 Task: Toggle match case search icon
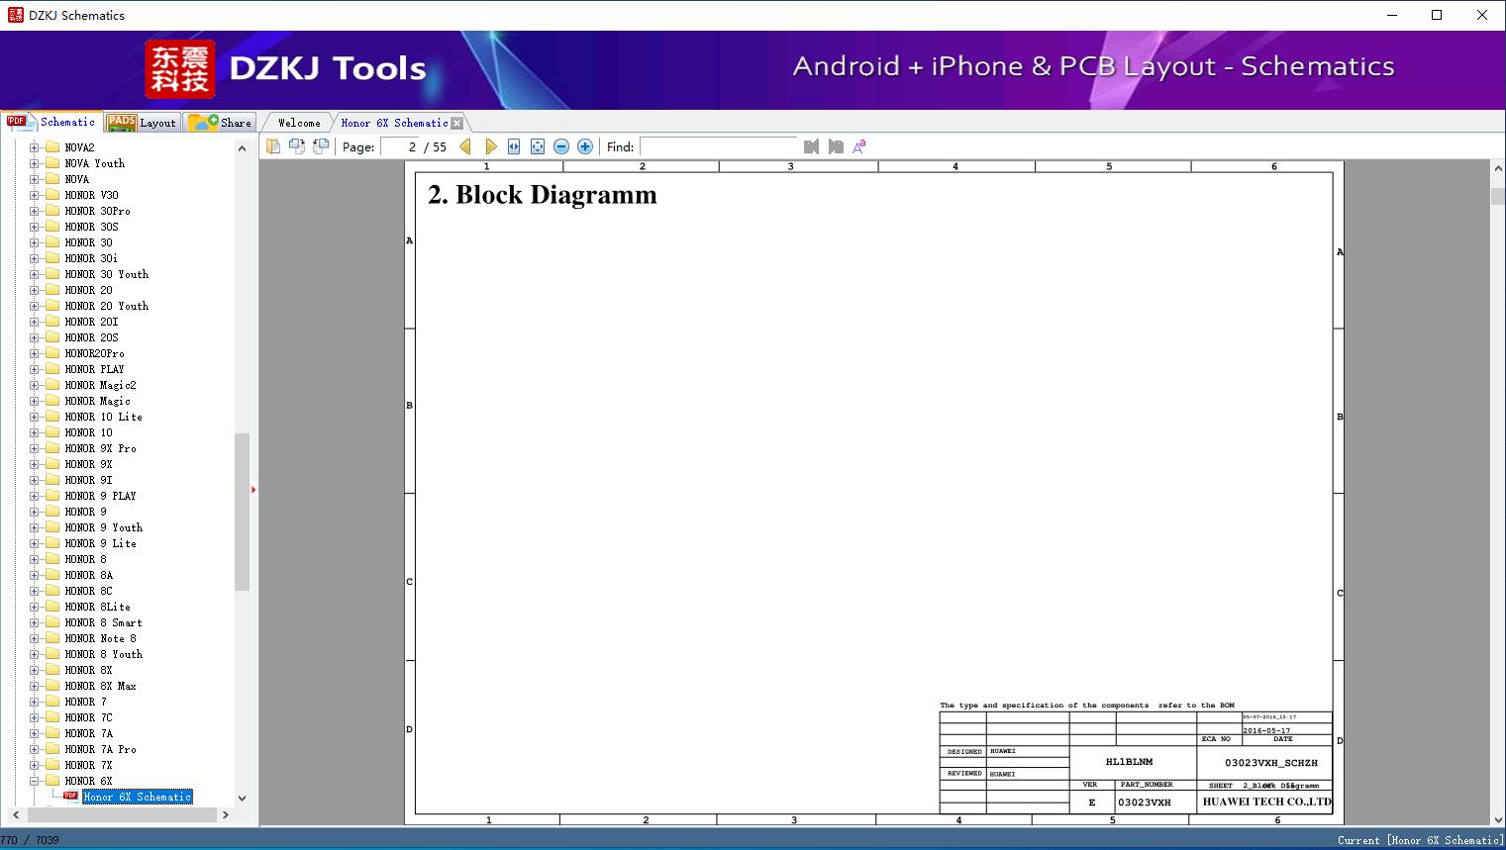[x=859, y=146]
